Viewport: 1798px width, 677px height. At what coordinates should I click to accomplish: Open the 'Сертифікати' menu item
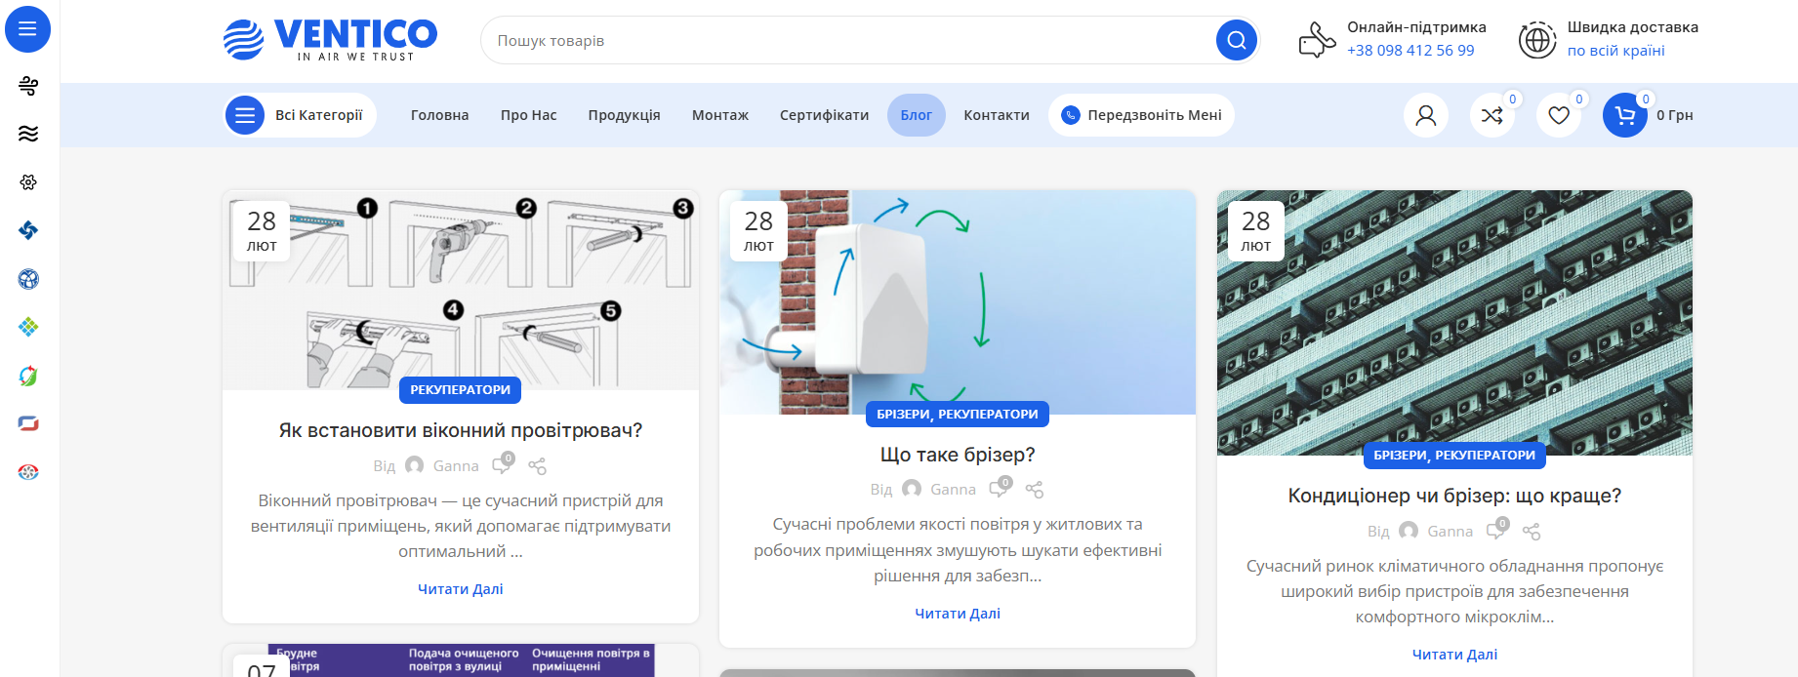tap(824, 115)
